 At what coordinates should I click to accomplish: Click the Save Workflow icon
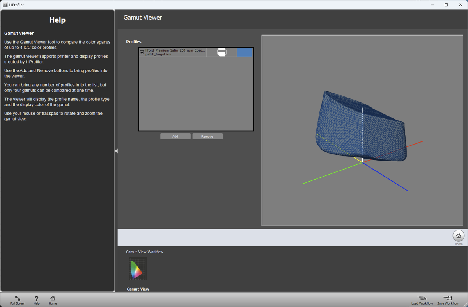[x=448, y=299]
